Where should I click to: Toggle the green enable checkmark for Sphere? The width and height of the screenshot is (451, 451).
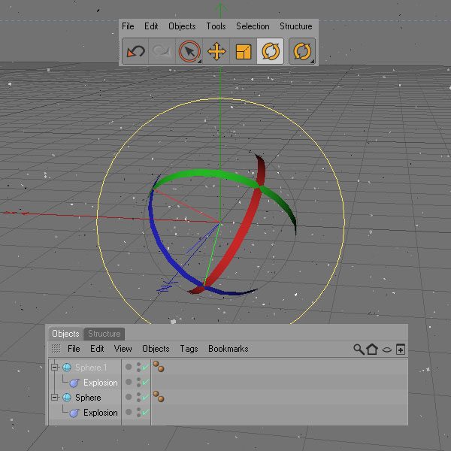click(146, 397)
